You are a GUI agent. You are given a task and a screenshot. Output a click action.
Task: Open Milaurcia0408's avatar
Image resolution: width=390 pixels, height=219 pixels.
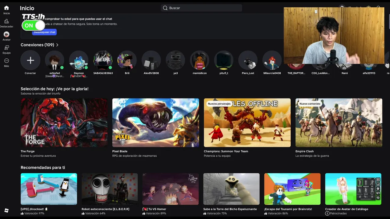point(272,60)
